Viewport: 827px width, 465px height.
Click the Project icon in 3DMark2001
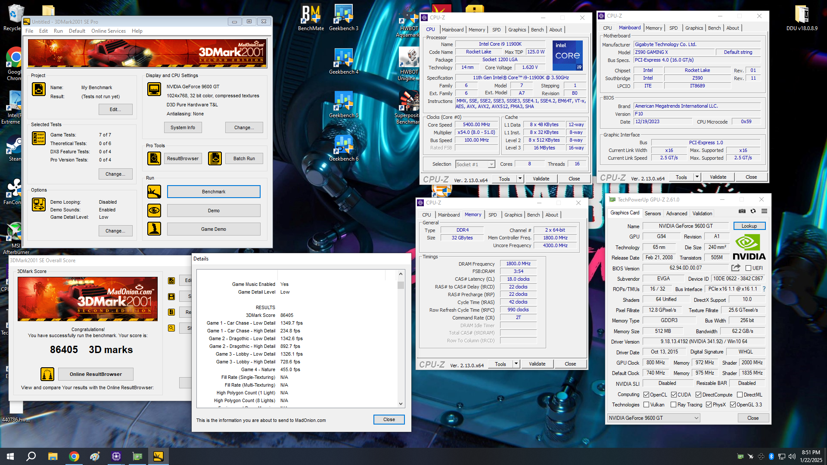click(39, 89)
